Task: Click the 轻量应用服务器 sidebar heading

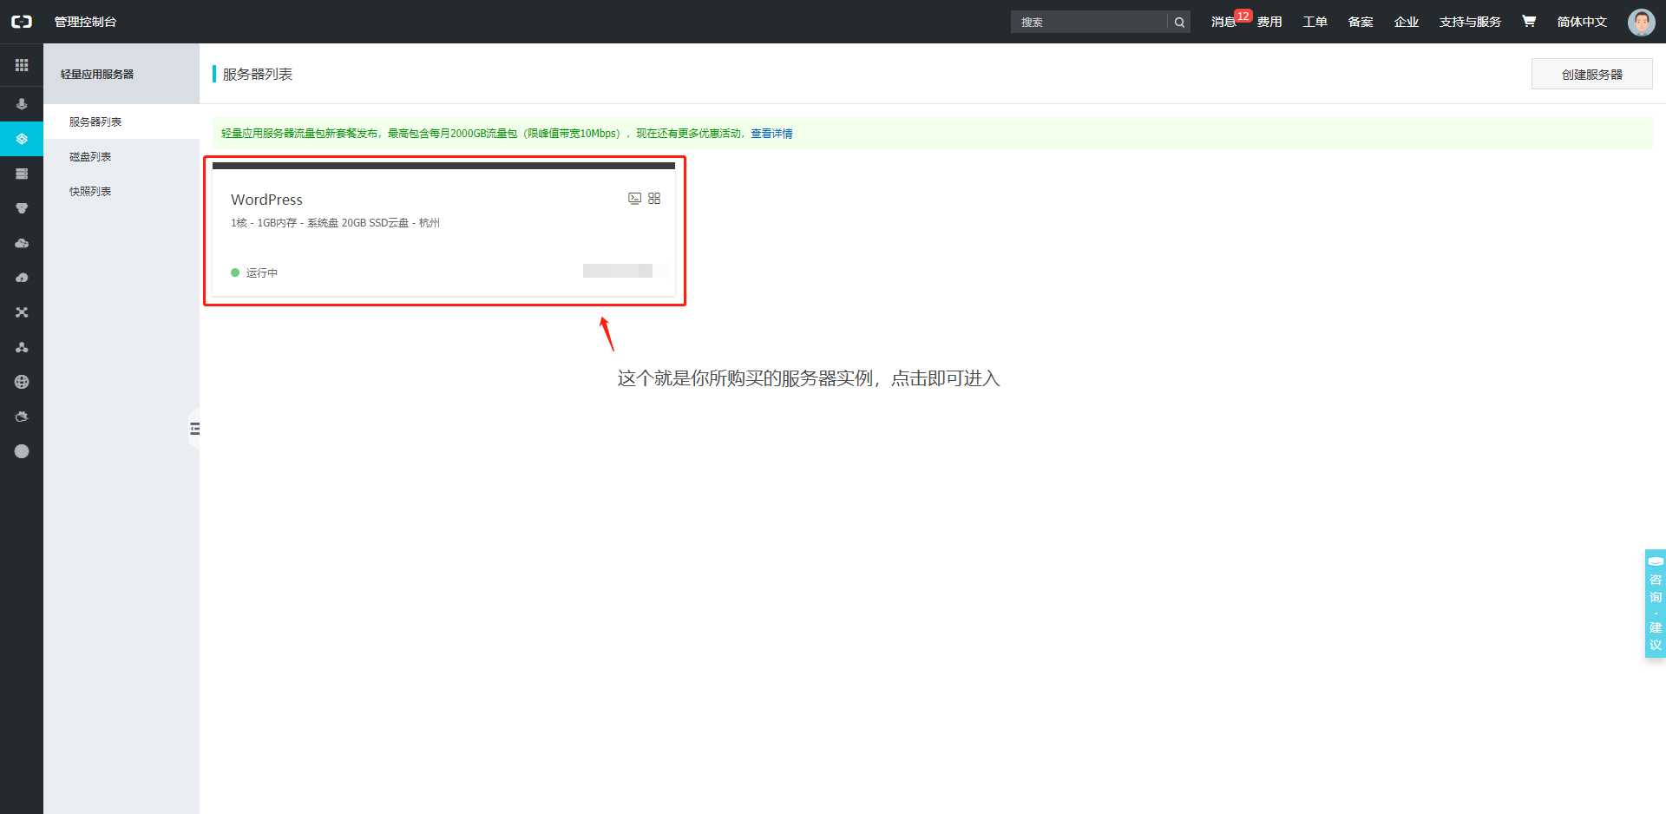Action: 97,75
